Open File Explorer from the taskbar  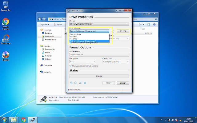coord(14,120)
